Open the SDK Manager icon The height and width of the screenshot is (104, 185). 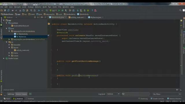(x=84, y=10)
